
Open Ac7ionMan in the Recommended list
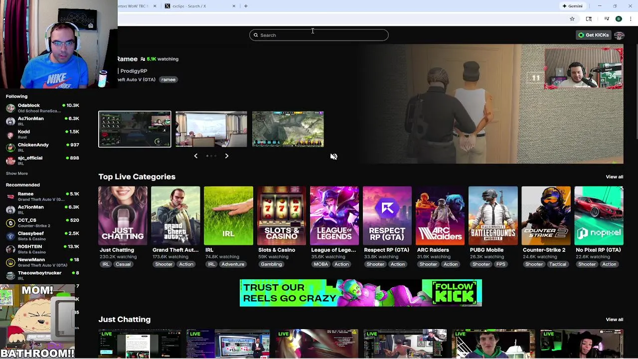(x=42, y=209)
